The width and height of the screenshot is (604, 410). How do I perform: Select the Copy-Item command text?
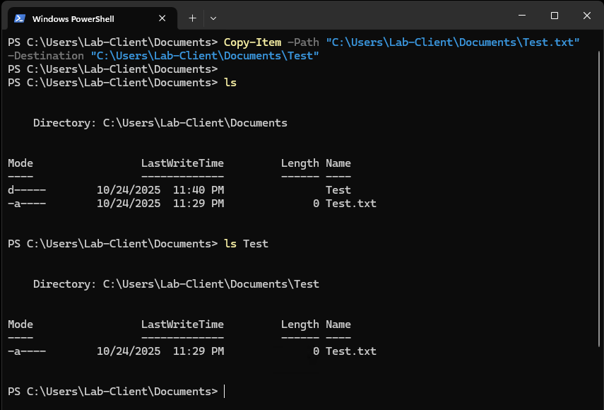tap(251, 42)
